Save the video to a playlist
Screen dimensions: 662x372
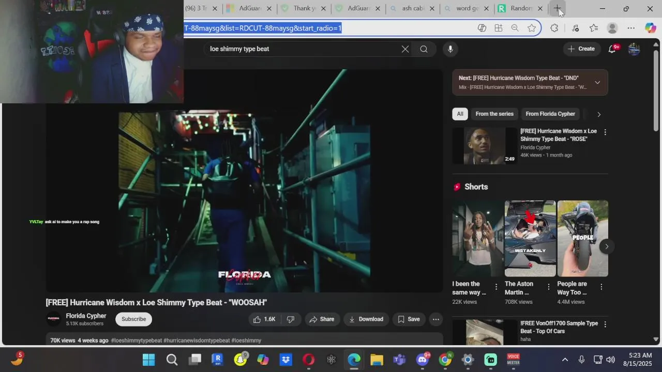click(x=409, y=319)
